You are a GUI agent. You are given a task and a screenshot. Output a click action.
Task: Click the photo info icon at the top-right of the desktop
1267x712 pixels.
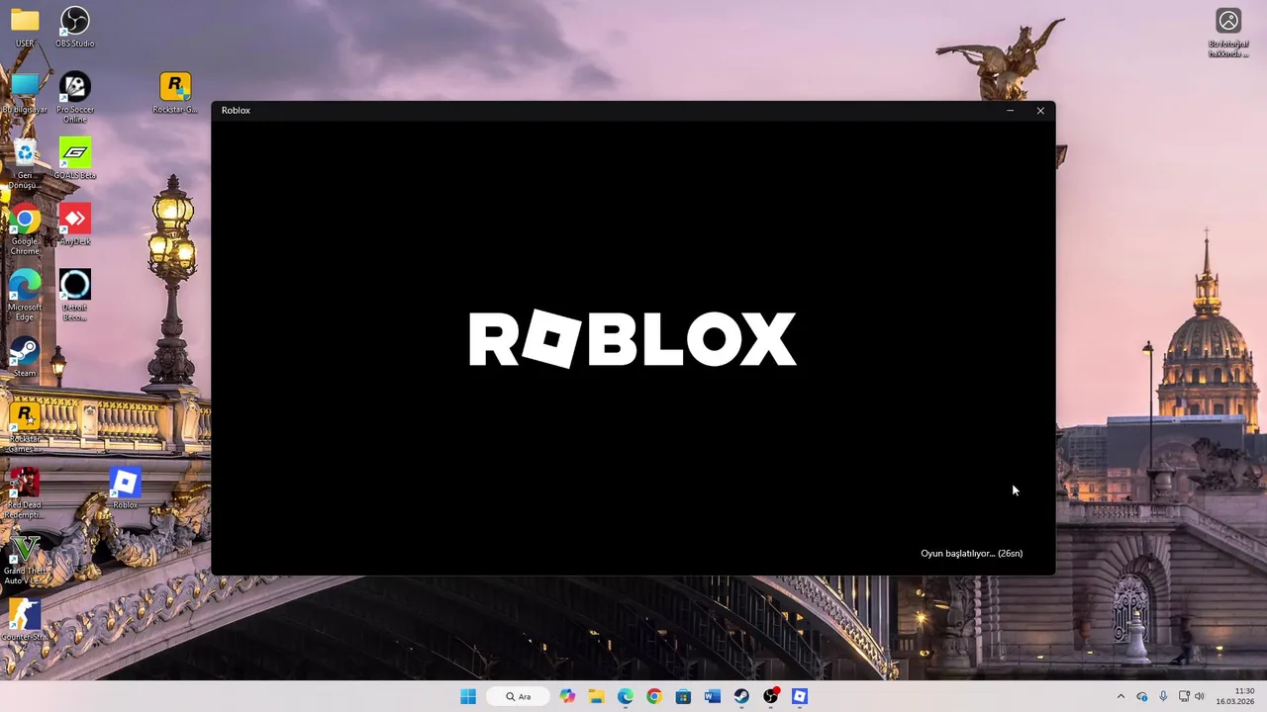tap(1228, 33)
